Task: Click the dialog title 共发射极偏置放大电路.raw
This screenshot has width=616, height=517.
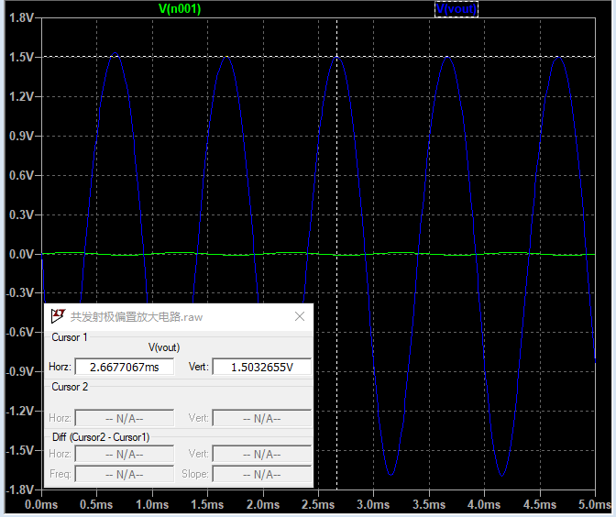Action: 137,316
